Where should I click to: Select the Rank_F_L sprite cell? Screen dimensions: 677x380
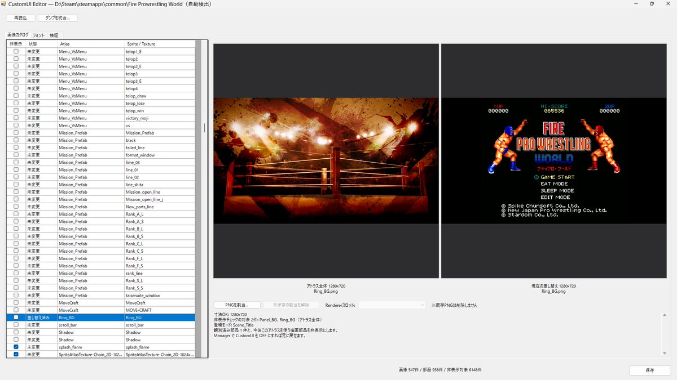click(160, 258)
